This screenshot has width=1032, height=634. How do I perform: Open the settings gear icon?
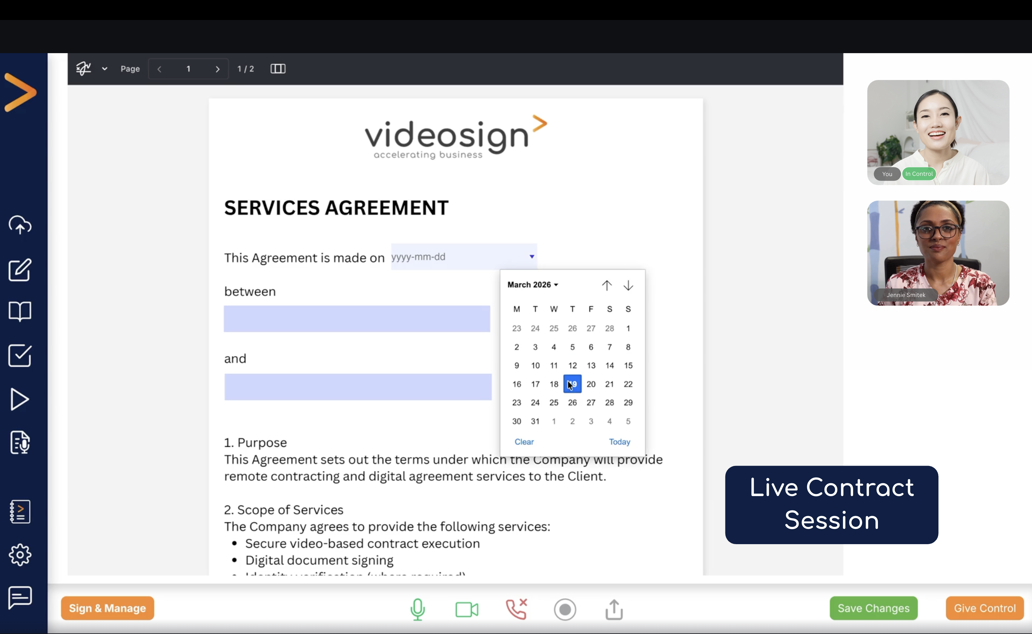click(20, 555)
